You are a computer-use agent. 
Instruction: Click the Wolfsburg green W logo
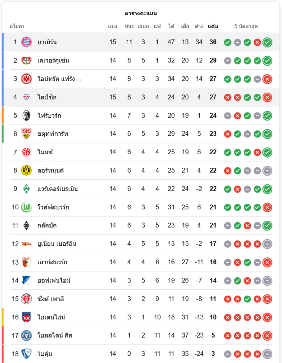coord(26,207)
